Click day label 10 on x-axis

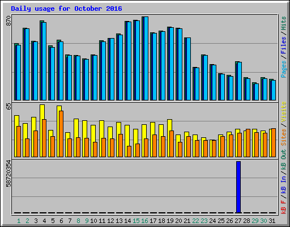click(x=93, y=221)
